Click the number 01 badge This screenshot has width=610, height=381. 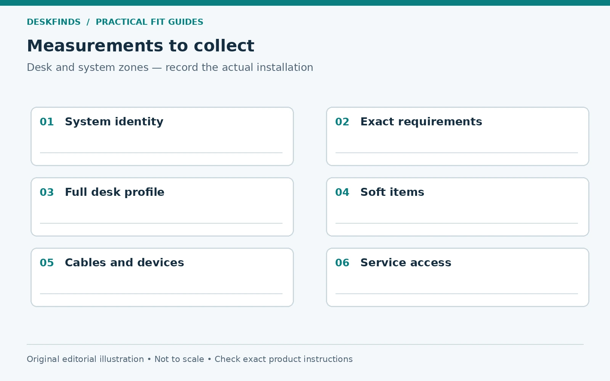[47, 122]
